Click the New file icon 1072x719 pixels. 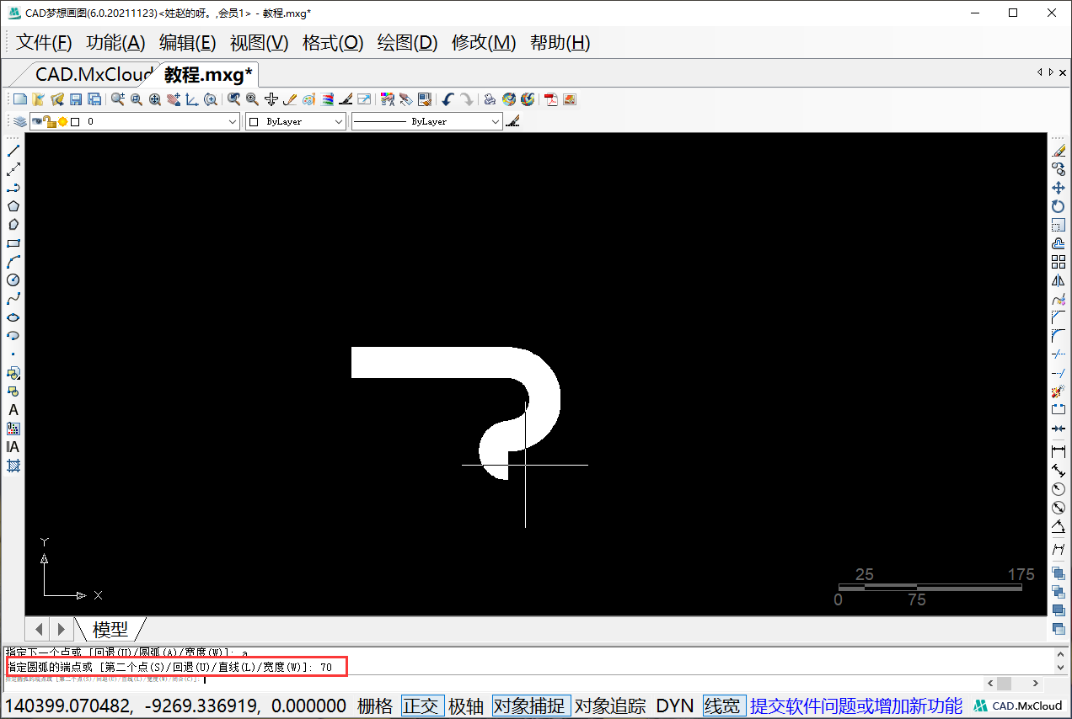(20, 99)
